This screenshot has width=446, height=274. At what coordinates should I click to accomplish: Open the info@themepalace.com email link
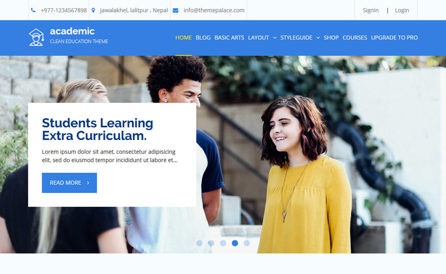214,10
